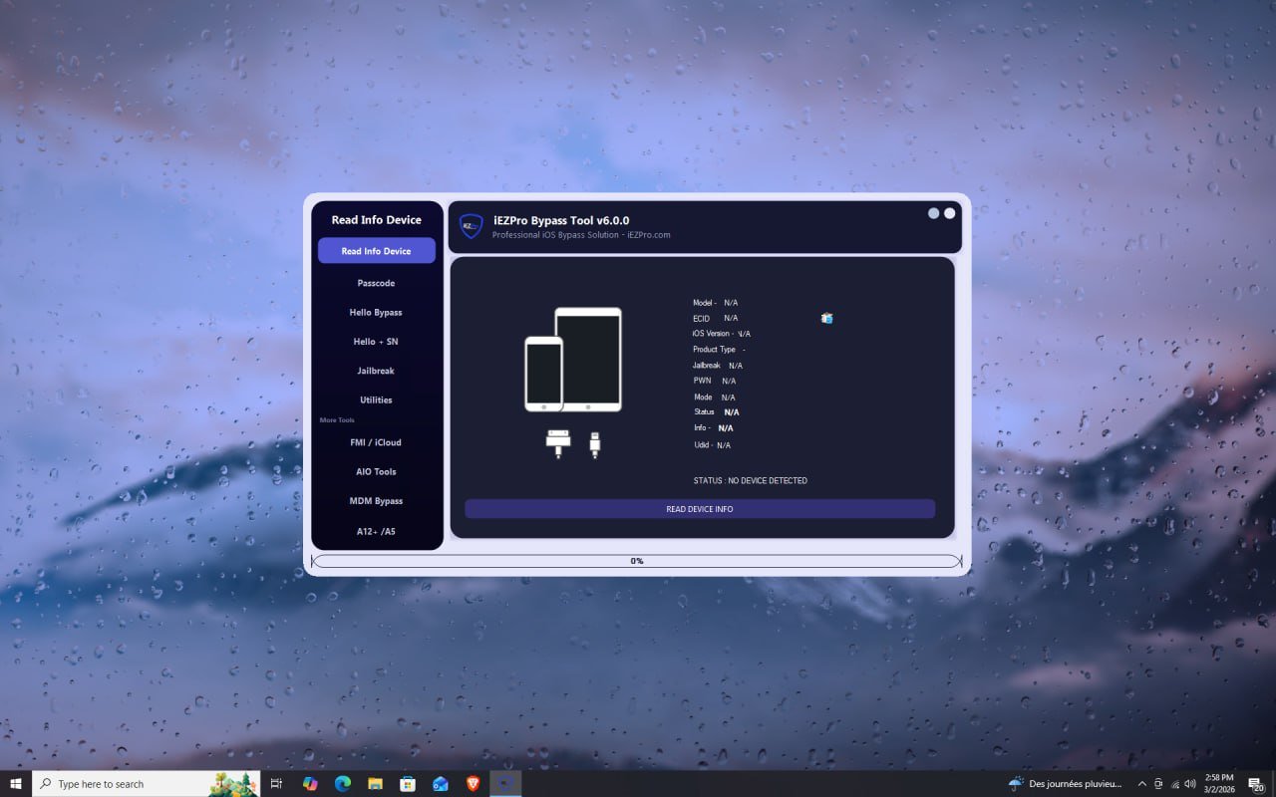Select the MDM Bypass option
1276x797 pixels.
[x=376, y=501]
